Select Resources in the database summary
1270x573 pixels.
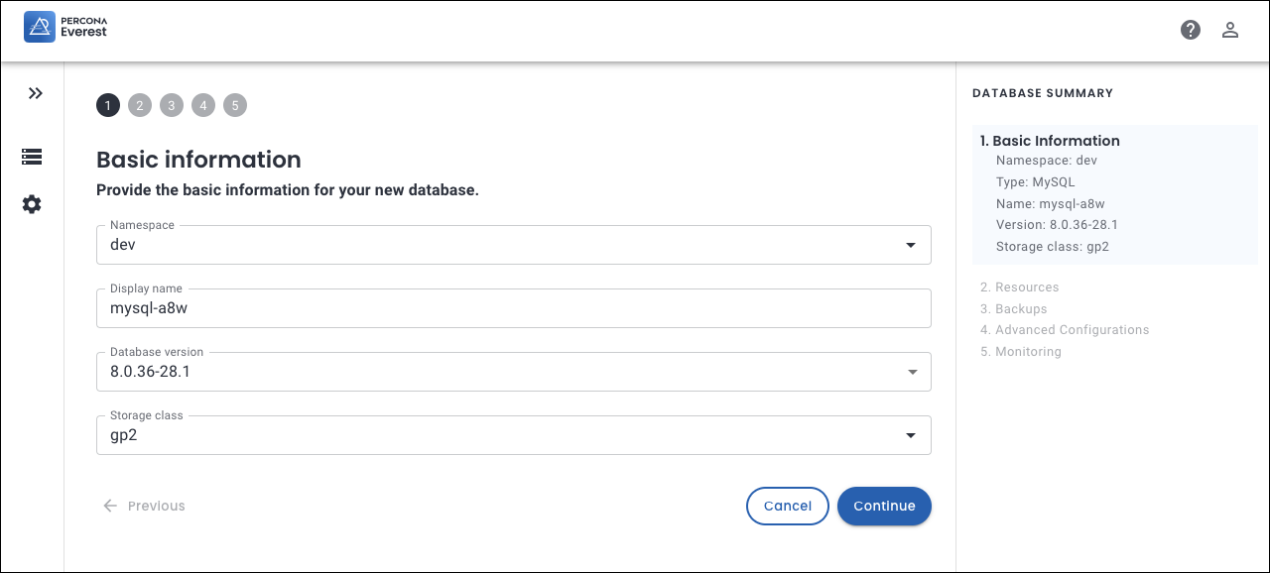[x=1026, y=287]
